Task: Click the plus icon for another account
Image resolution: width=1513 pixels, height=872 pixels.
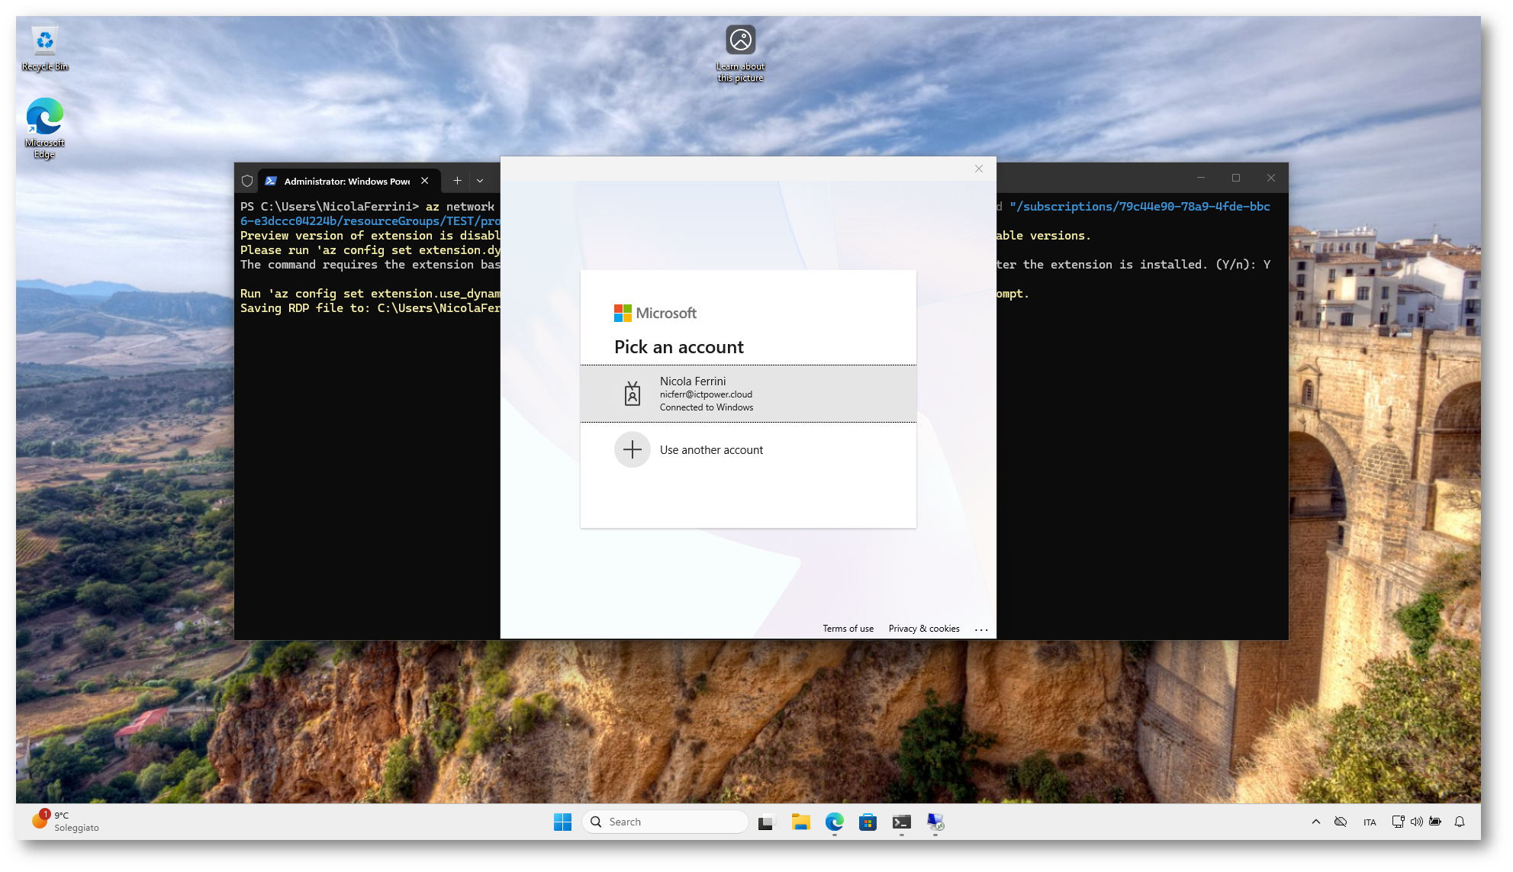Action: point(632,450)
